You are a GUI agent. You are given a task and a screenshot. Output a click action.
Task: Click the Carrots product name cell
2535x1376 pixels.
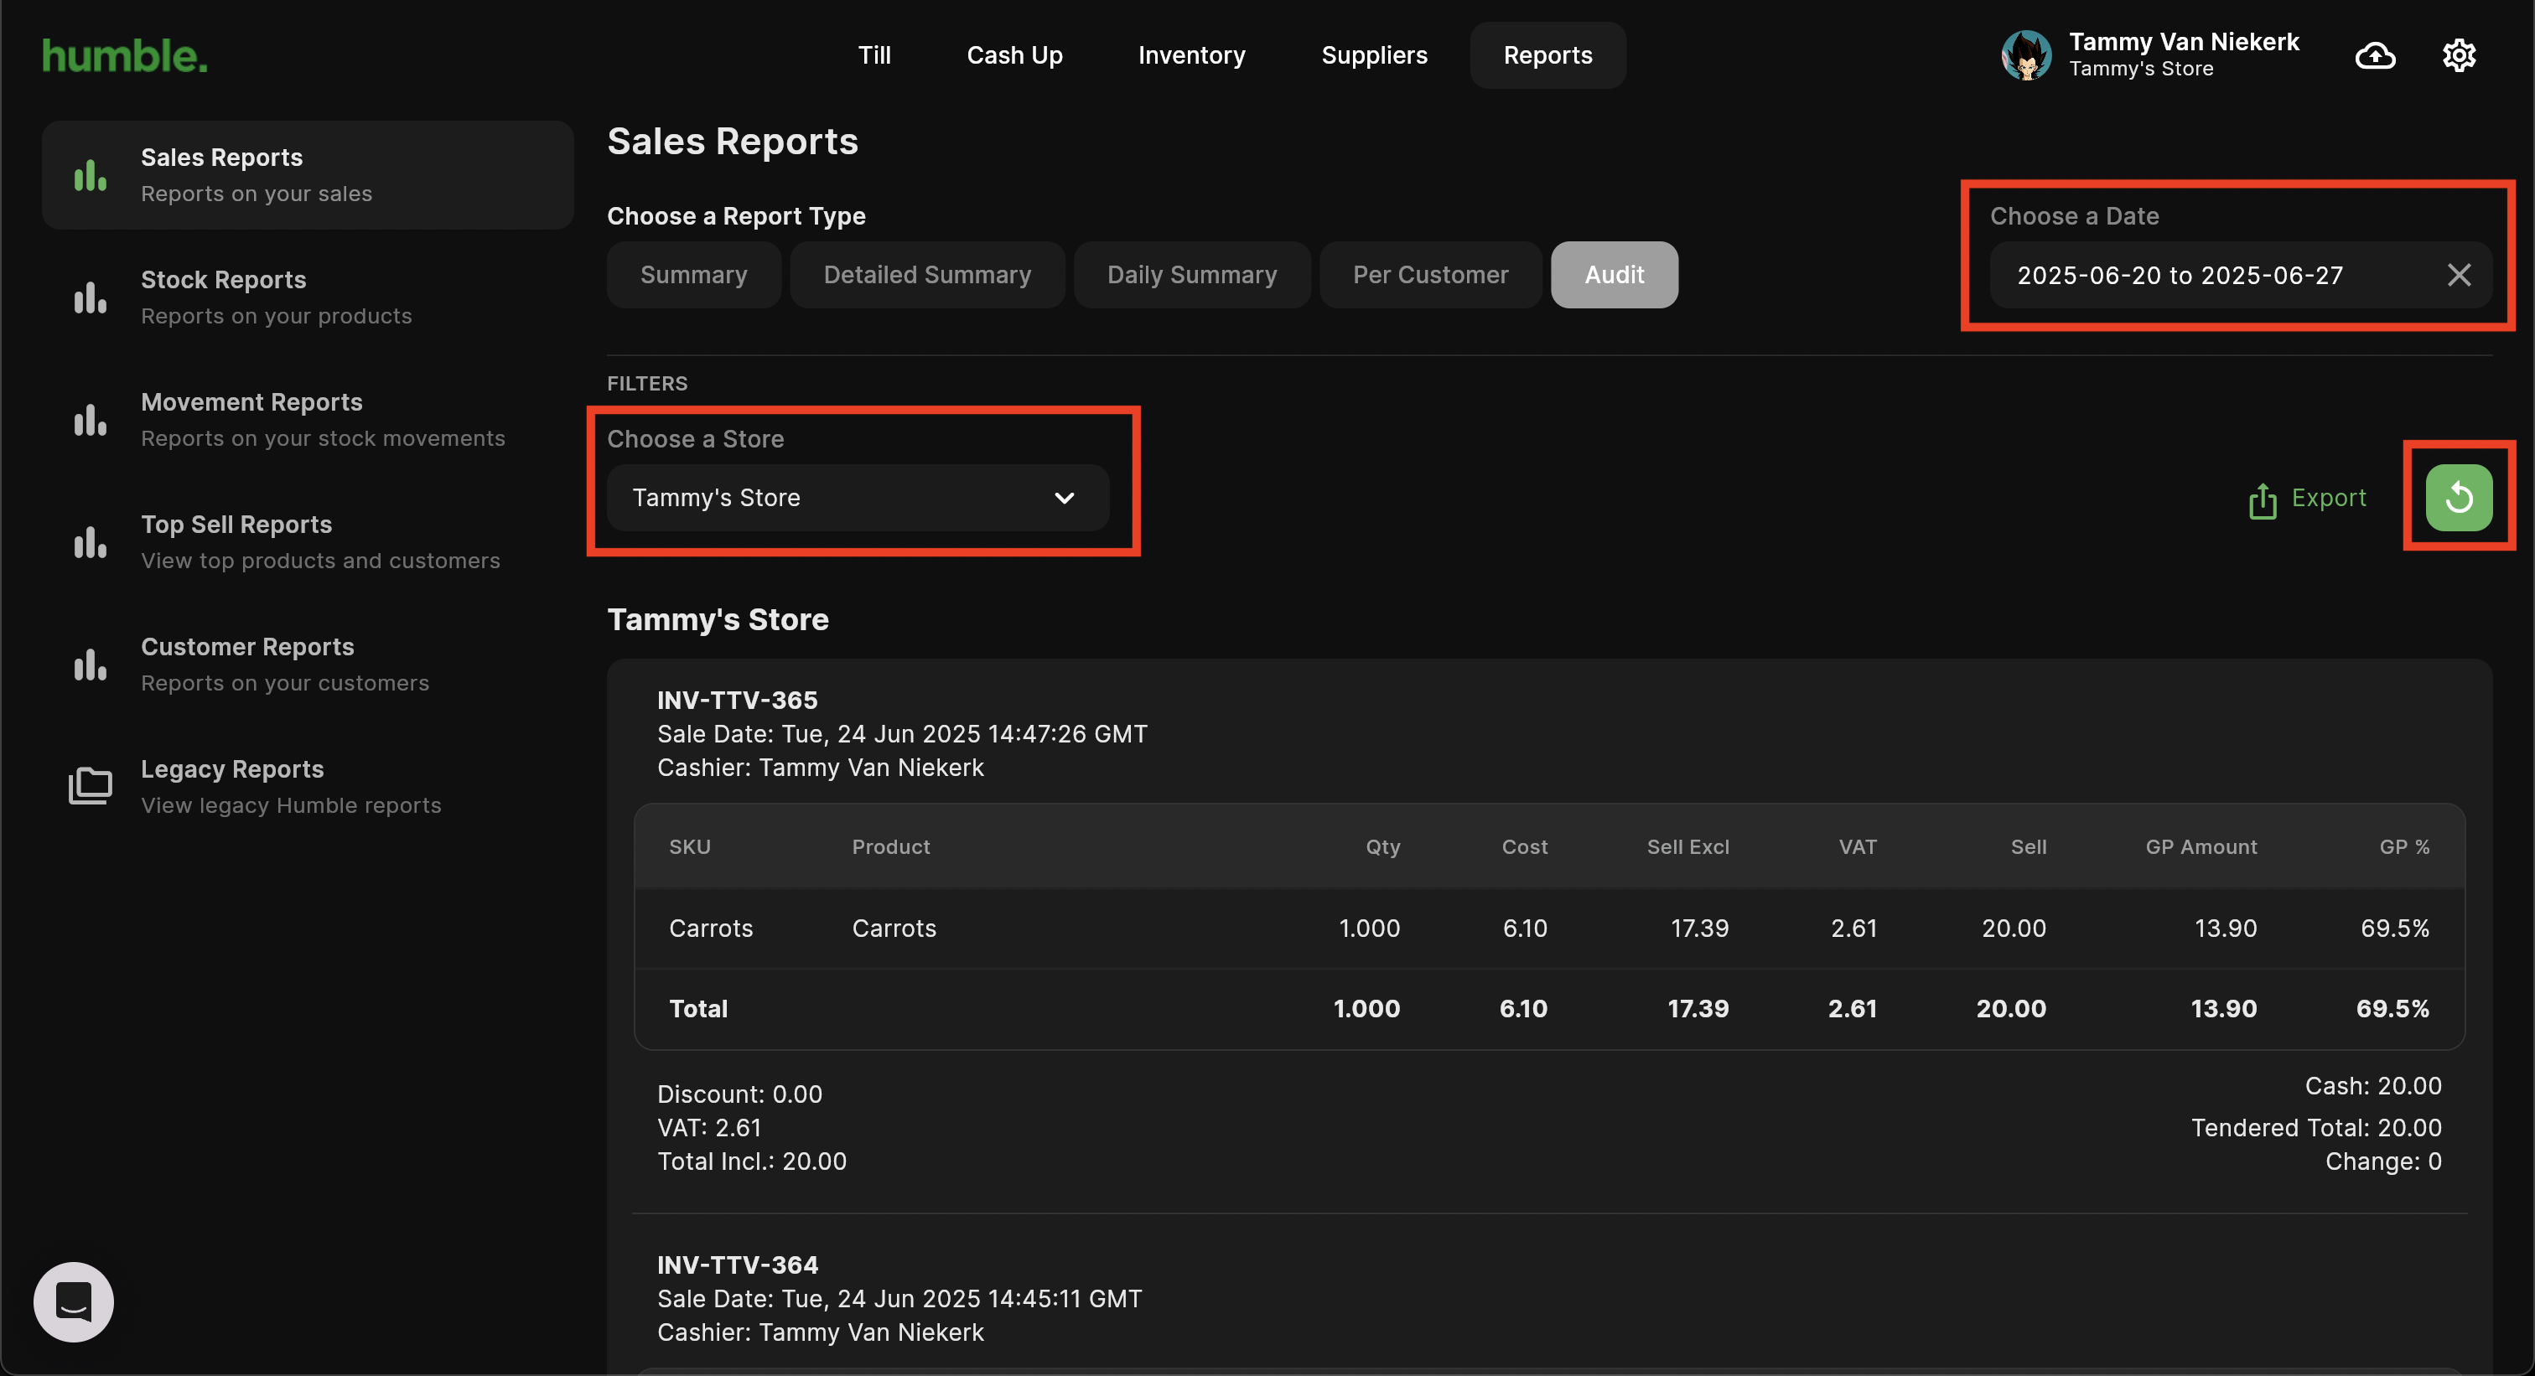(894, 929)
